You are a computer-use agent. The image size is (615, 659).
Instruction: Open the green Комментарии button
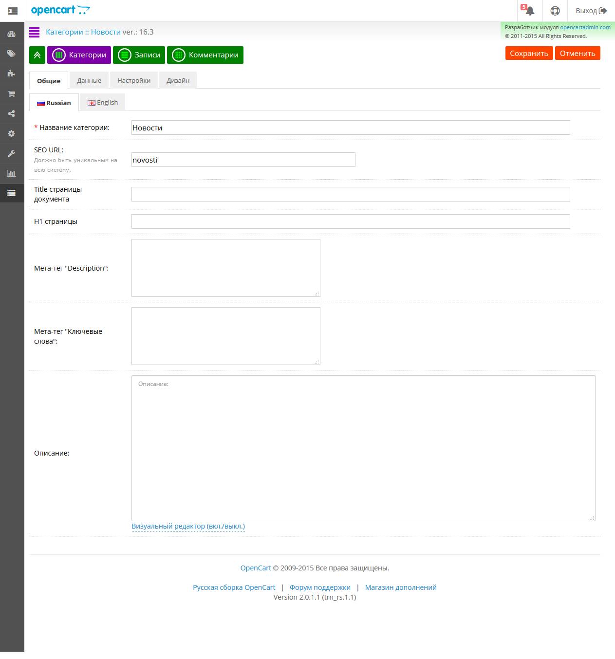pos(205,55)
